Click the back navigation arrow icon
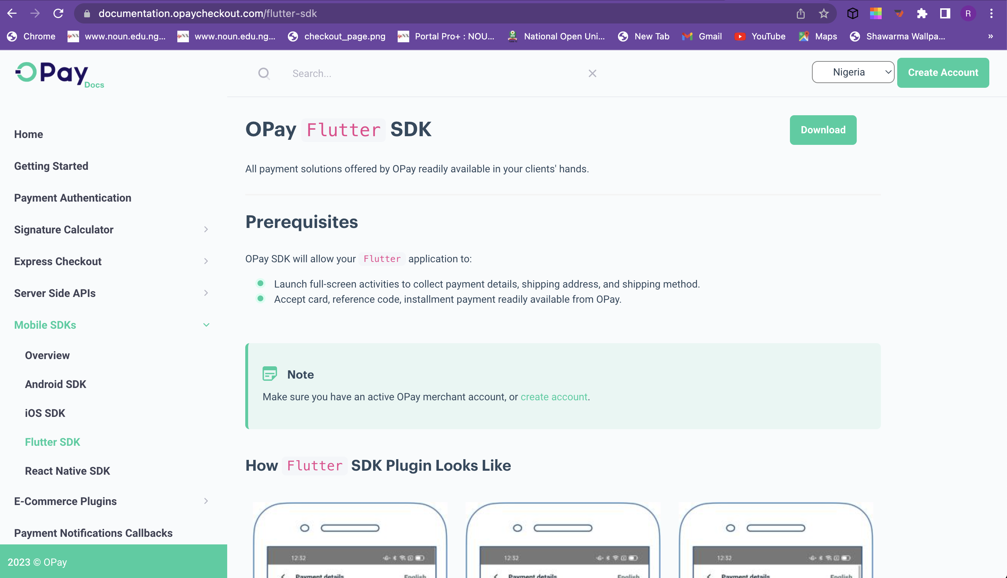This screenshot has width=1007, height=578. point(13,13)
